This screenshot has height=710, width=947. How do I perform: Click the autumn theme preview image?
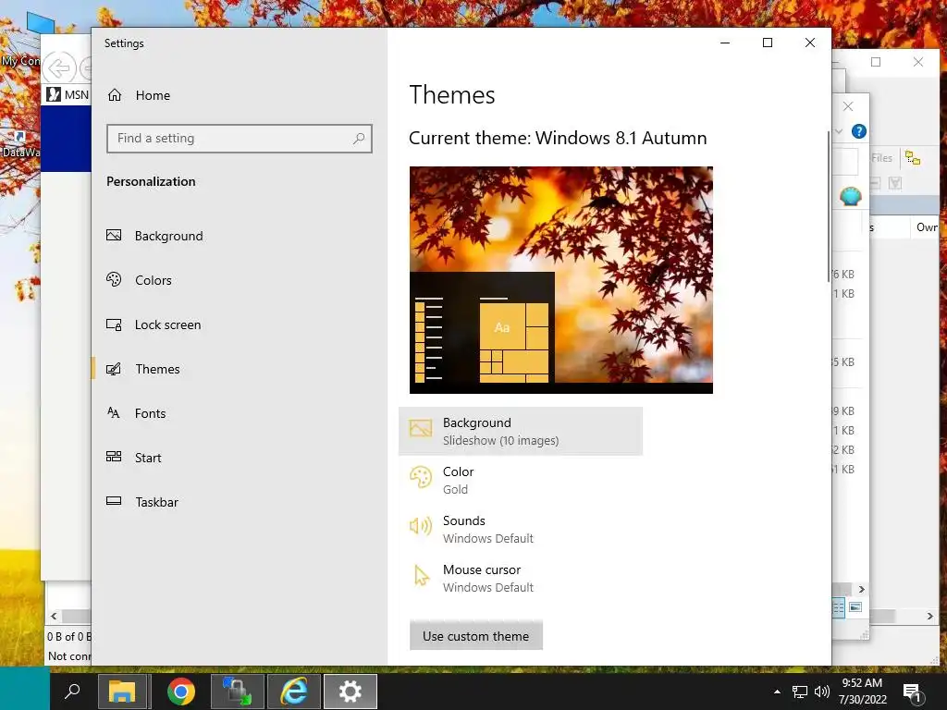pyautogui.click(x=561, y=280)
